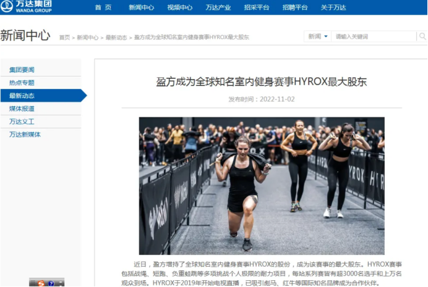428x287 pixels.
Task: Click the 最新动态 breadcrumb link
Action: point(116,37)
